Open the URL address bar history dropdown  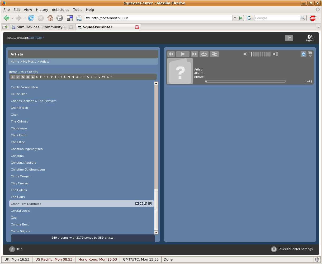point(235,18)
